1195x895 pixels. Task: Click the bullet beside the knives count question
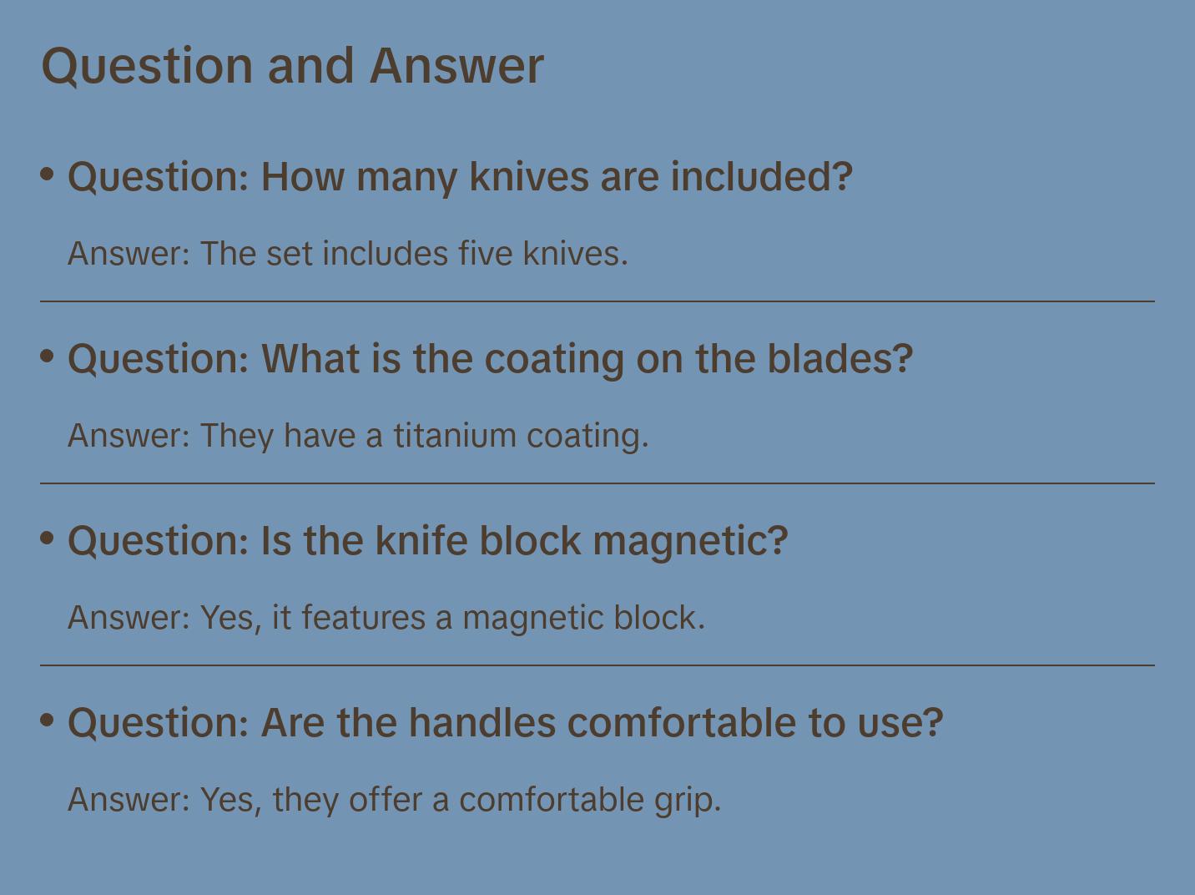(48, 174)
